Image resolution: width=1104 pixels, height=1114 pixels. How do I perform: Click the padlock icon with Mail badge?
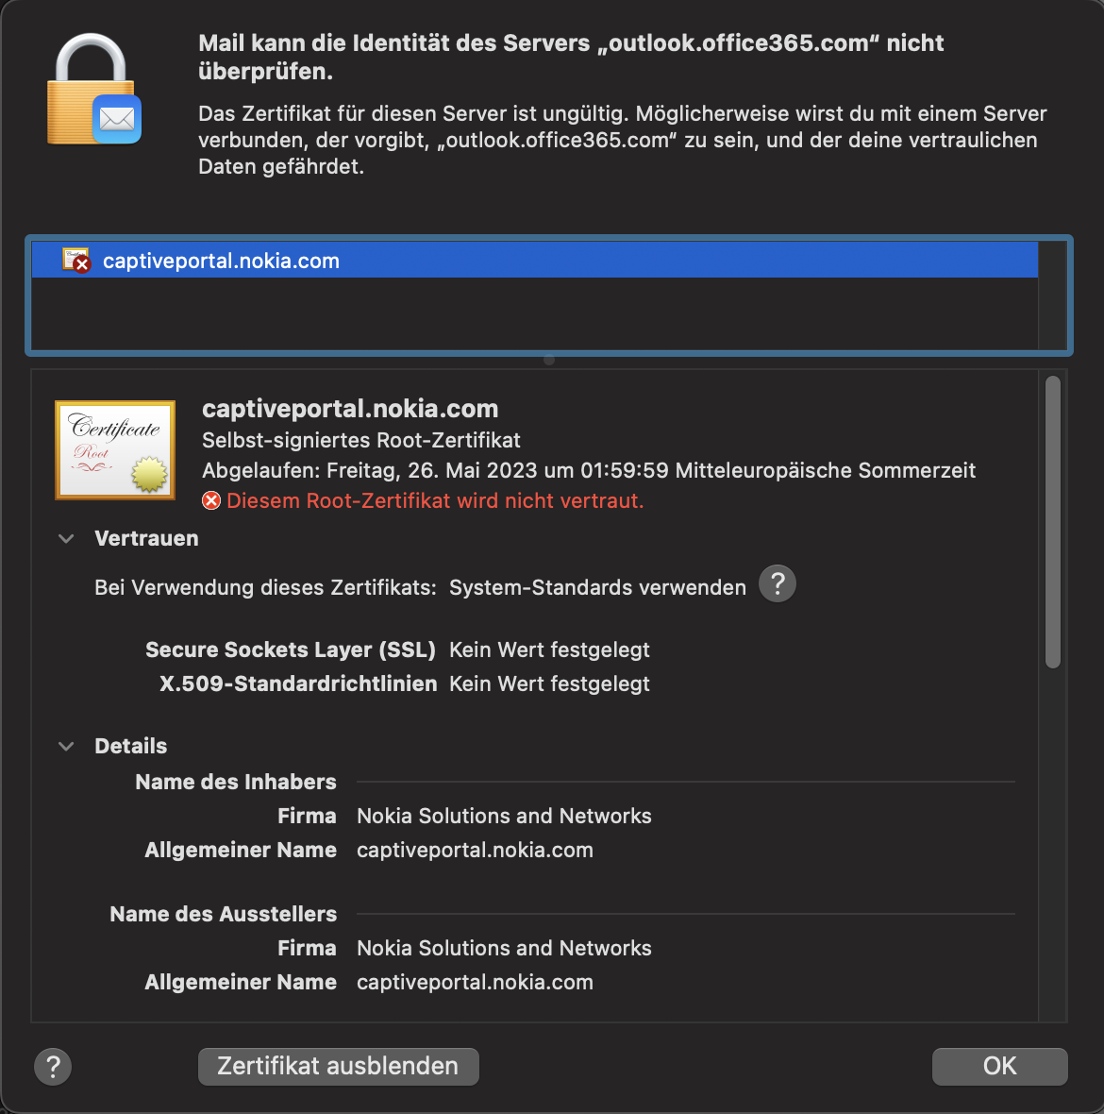pos(92,92)
